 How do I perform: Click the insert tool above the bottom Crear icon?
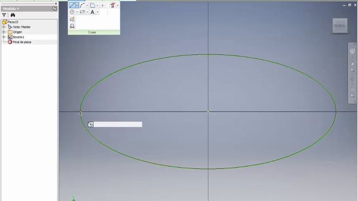coord(72,20)
